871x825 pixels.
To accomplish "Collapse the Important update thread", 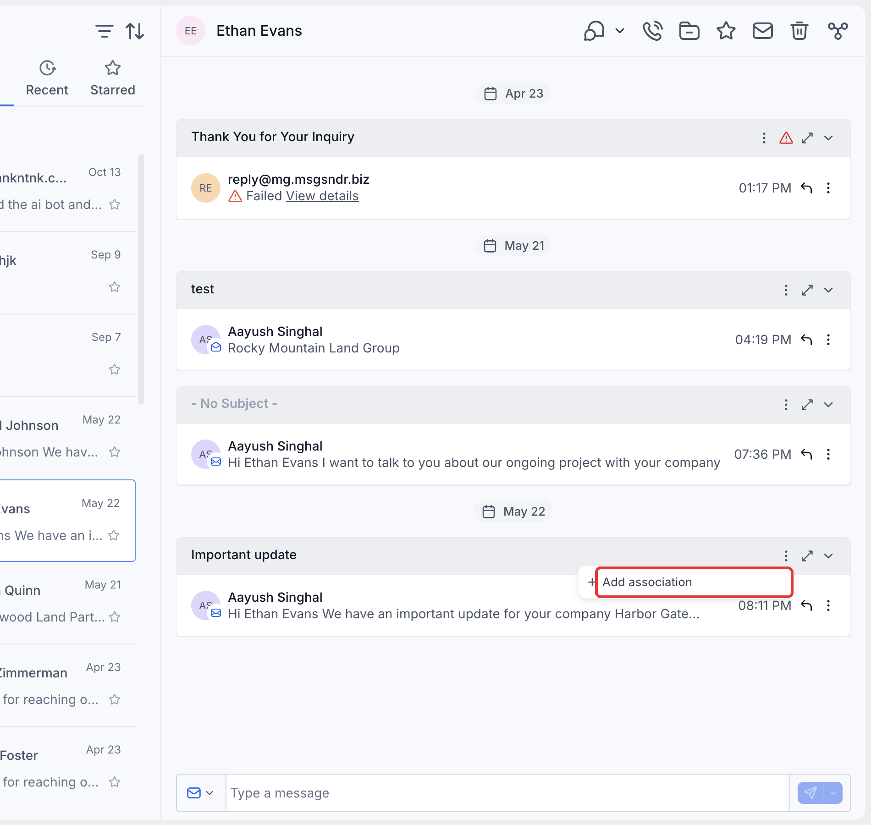I will [x=828, y=556].
